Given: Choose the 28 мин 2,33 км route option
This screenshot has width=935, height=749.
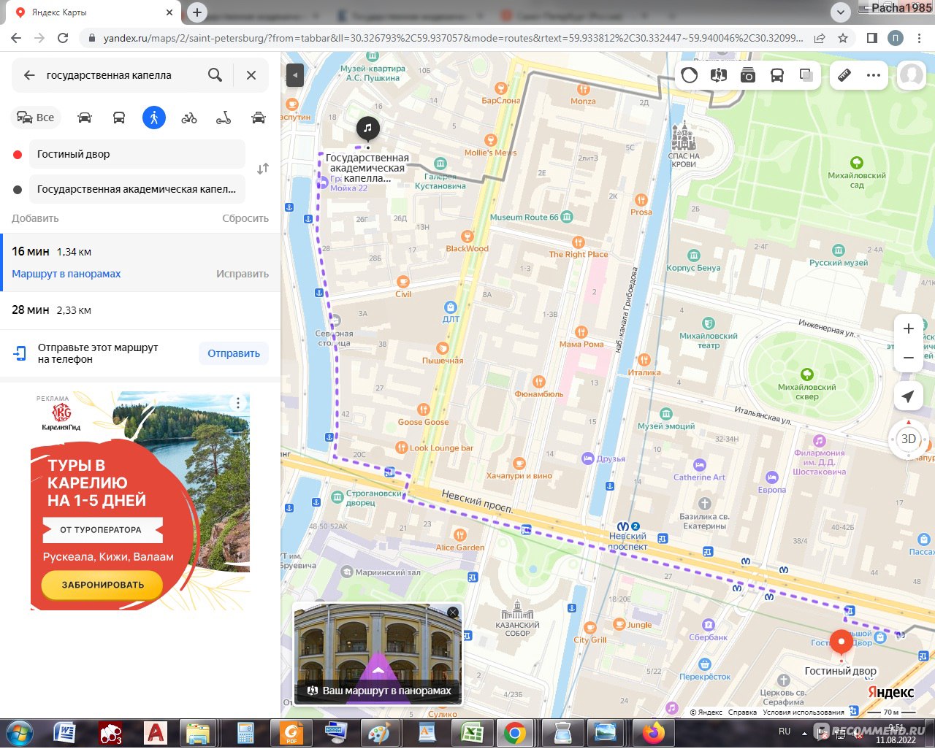Looking at the screenshot, I should (x=140, y=310).
